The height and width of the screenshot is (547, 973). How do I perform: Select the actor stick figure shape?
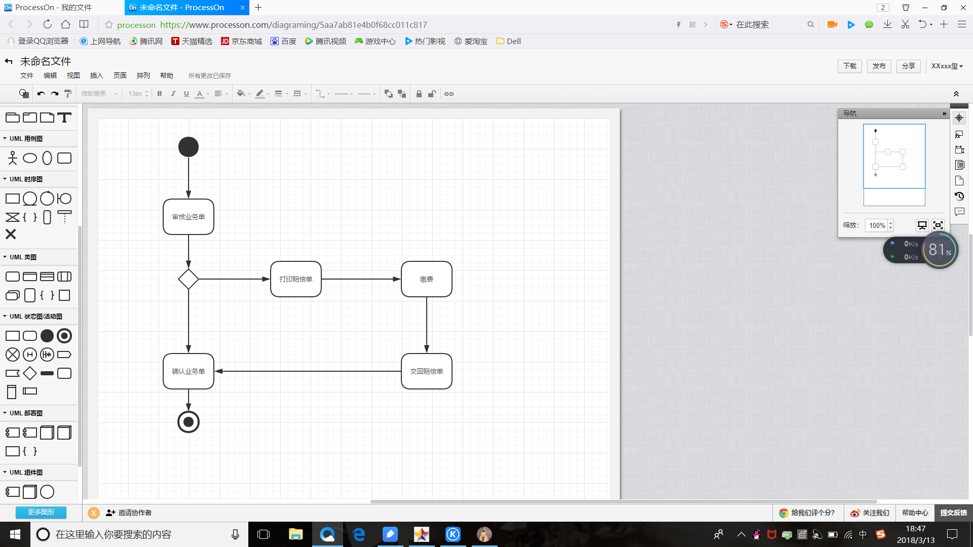(x=13, y=158)
